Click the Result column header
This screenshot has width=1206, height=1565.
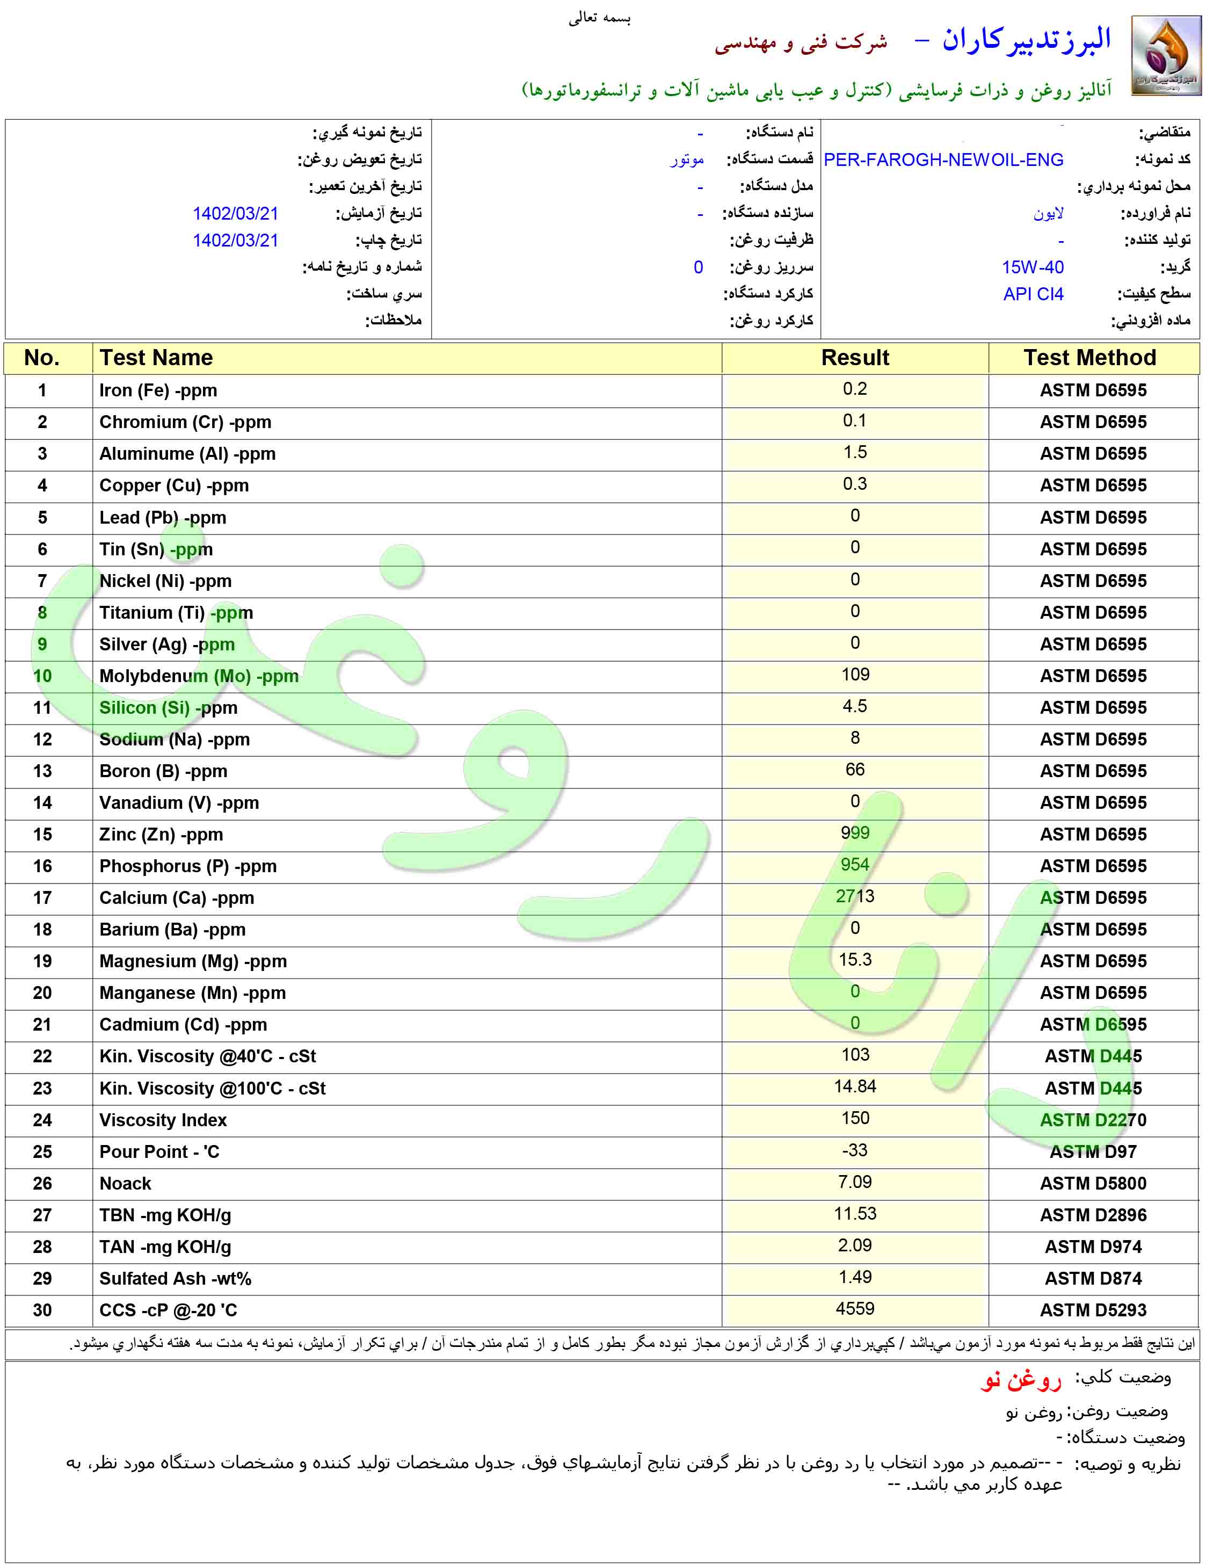855,358
